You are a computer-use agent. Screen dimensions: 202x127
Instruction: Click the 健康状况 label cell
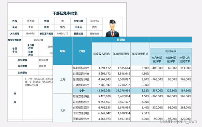[x=78, y=34]
